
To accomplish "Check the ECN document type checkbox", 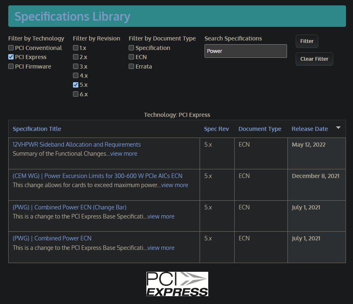I will [x=131, y=57].
